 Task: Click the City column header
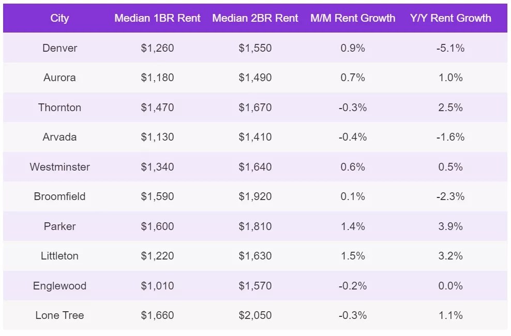click(x=59, y=18)
